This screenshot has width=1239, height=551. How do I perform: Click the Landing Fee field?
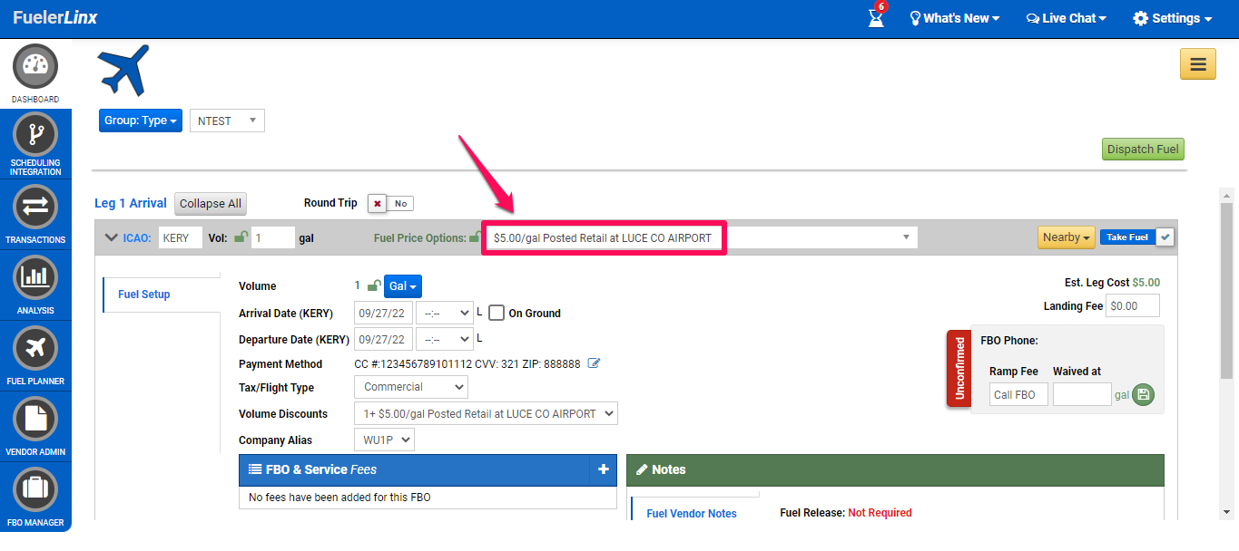pyautogui.click(x=1133, y=305)
